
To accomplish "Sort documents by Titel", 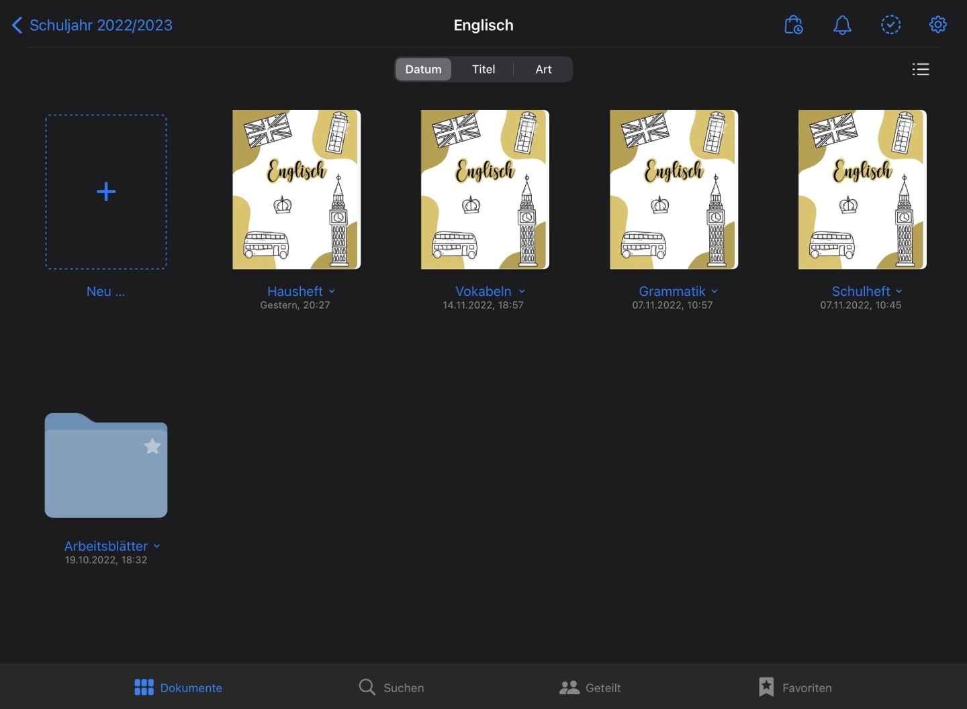I will [483, 69].
